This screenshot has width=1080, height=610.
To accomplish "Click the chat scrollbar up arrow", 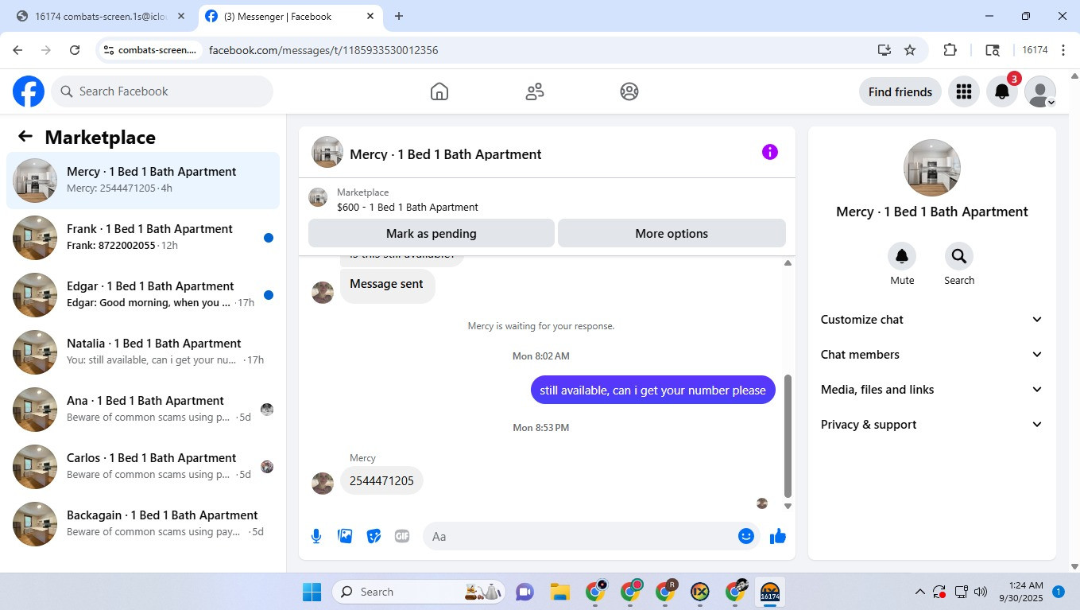I will pyautogui.click(x=788, y=263).
